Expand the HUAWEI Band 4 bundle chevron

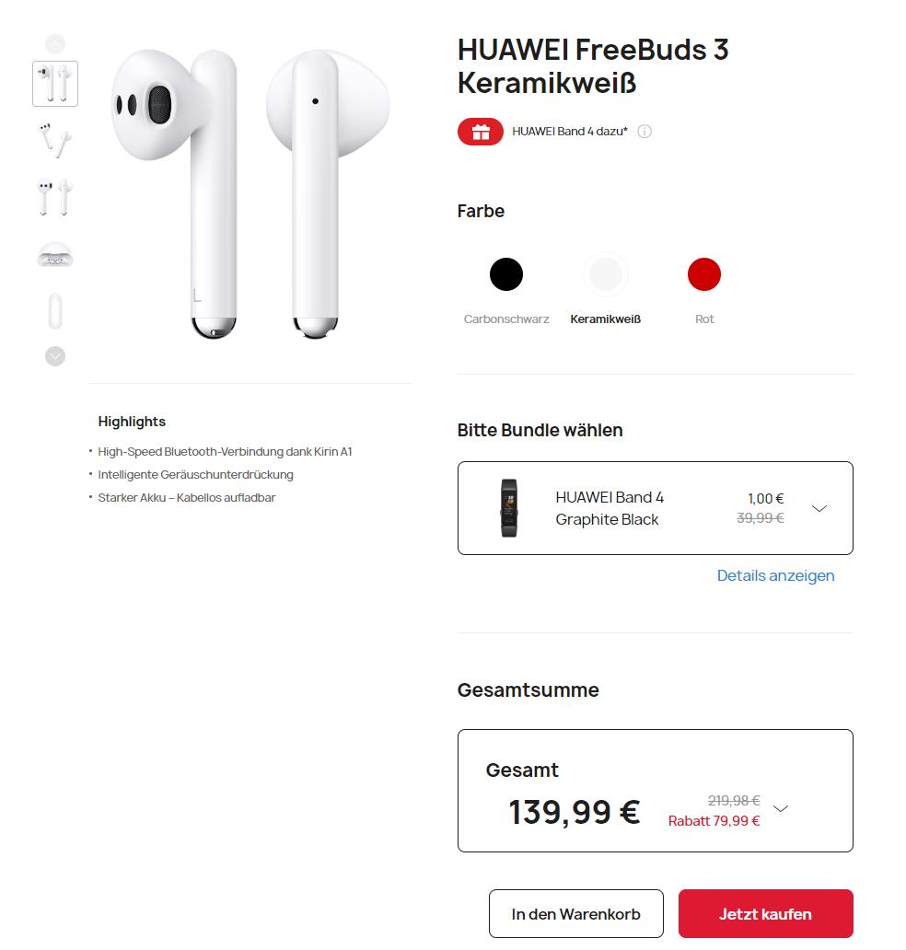819,508
